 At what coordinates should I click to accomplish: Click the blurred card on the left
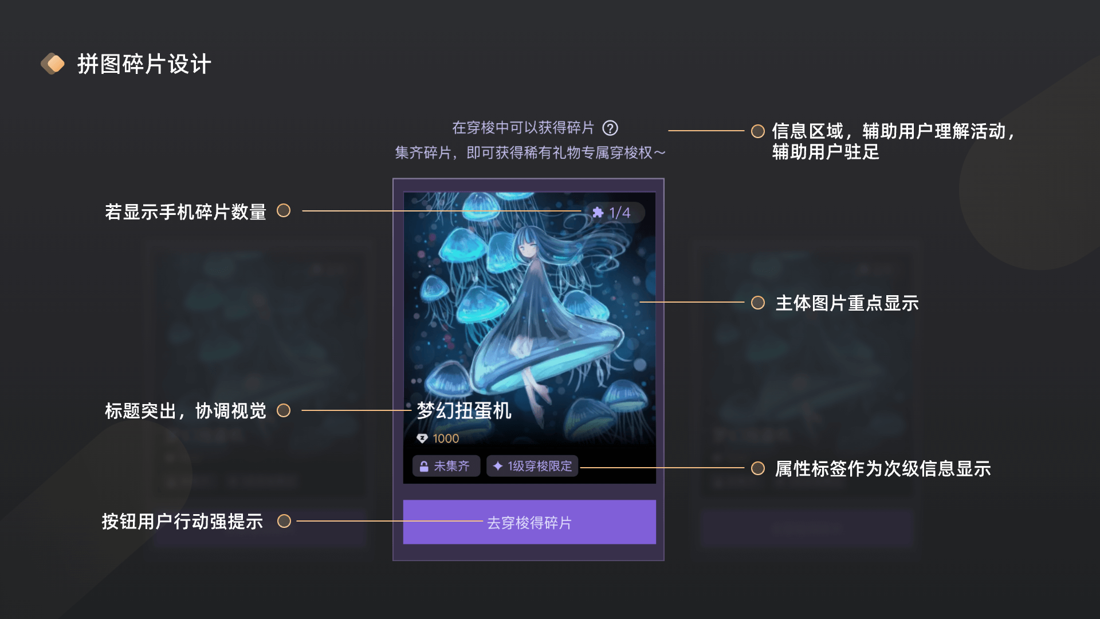coord(258,395)
